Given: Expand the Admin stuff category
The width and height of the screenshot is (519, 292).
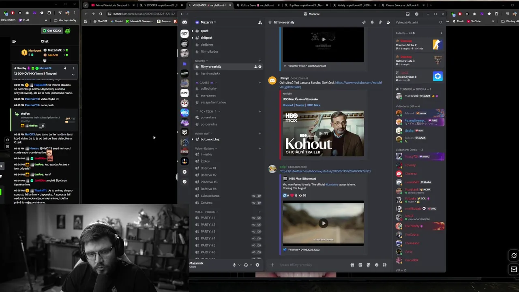Looking at the screenshot, I should coord(204,133).
